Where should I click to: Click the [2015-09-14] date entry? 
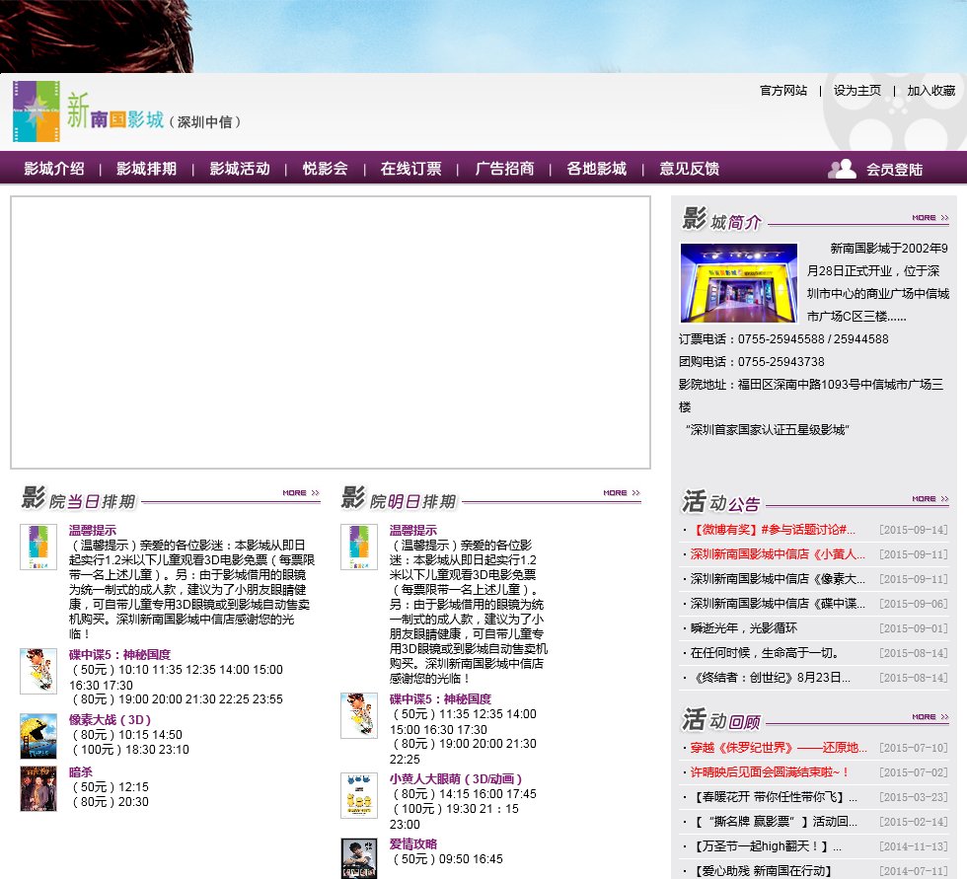point(914,530)
